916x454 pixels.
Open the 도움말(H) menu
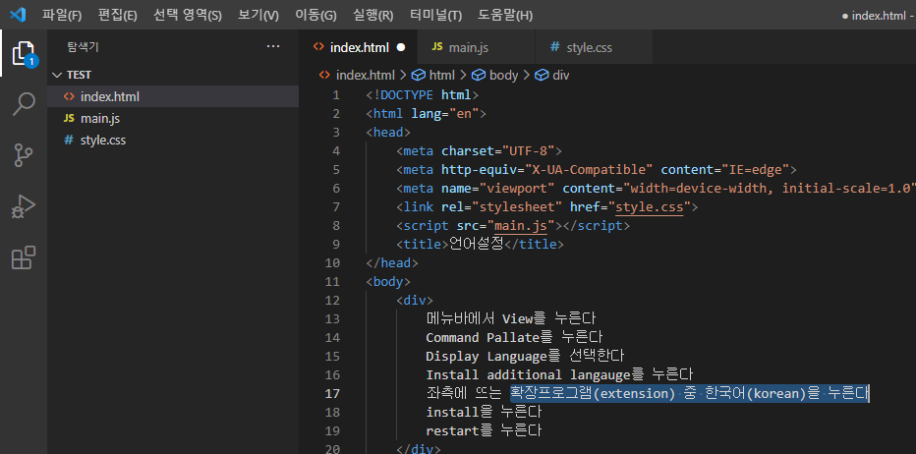(505, 15)
